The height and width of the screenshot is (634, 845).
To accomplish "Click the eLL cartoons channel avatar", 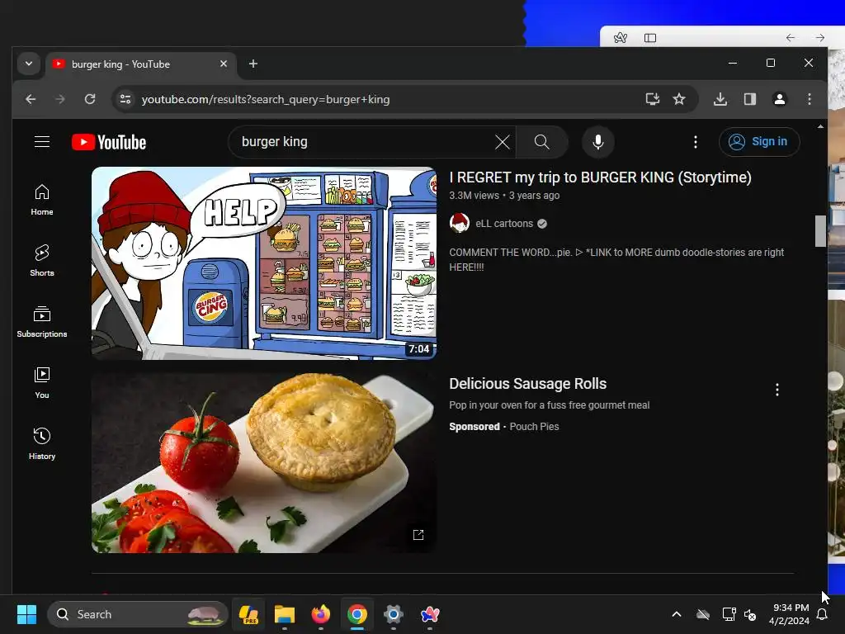I will click(460, 223).
